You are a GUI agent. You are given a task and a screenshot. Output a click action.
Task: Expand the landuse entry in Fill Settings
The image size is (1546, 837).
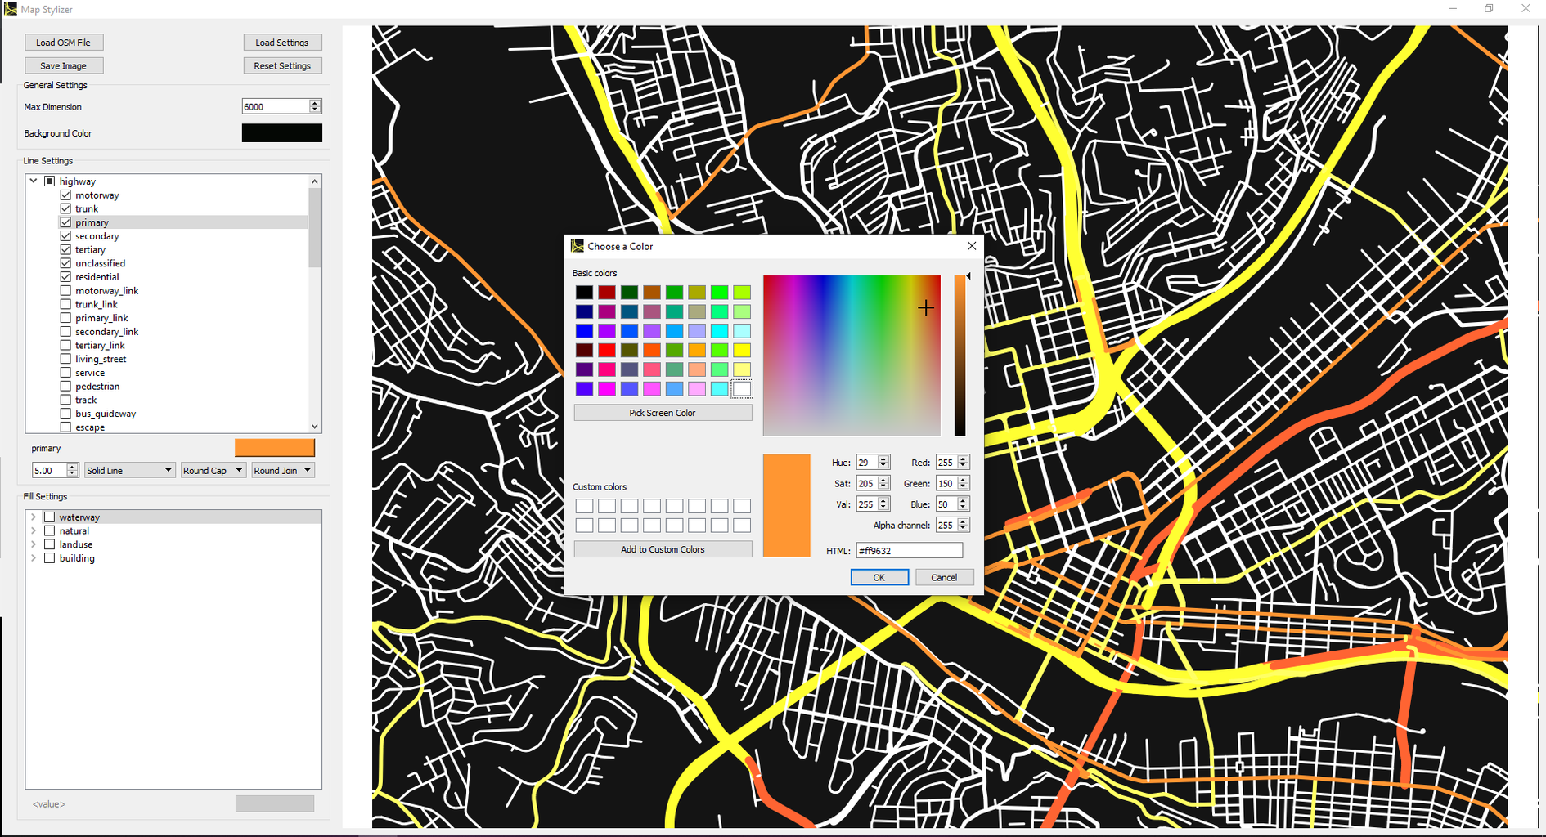pos(34,544)
